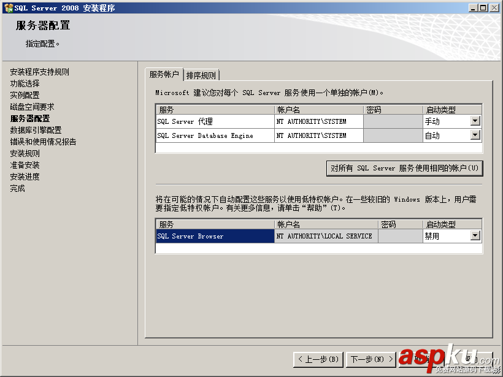Click password field for SQL Server 代理
The image size is (503, 377).
393,121
